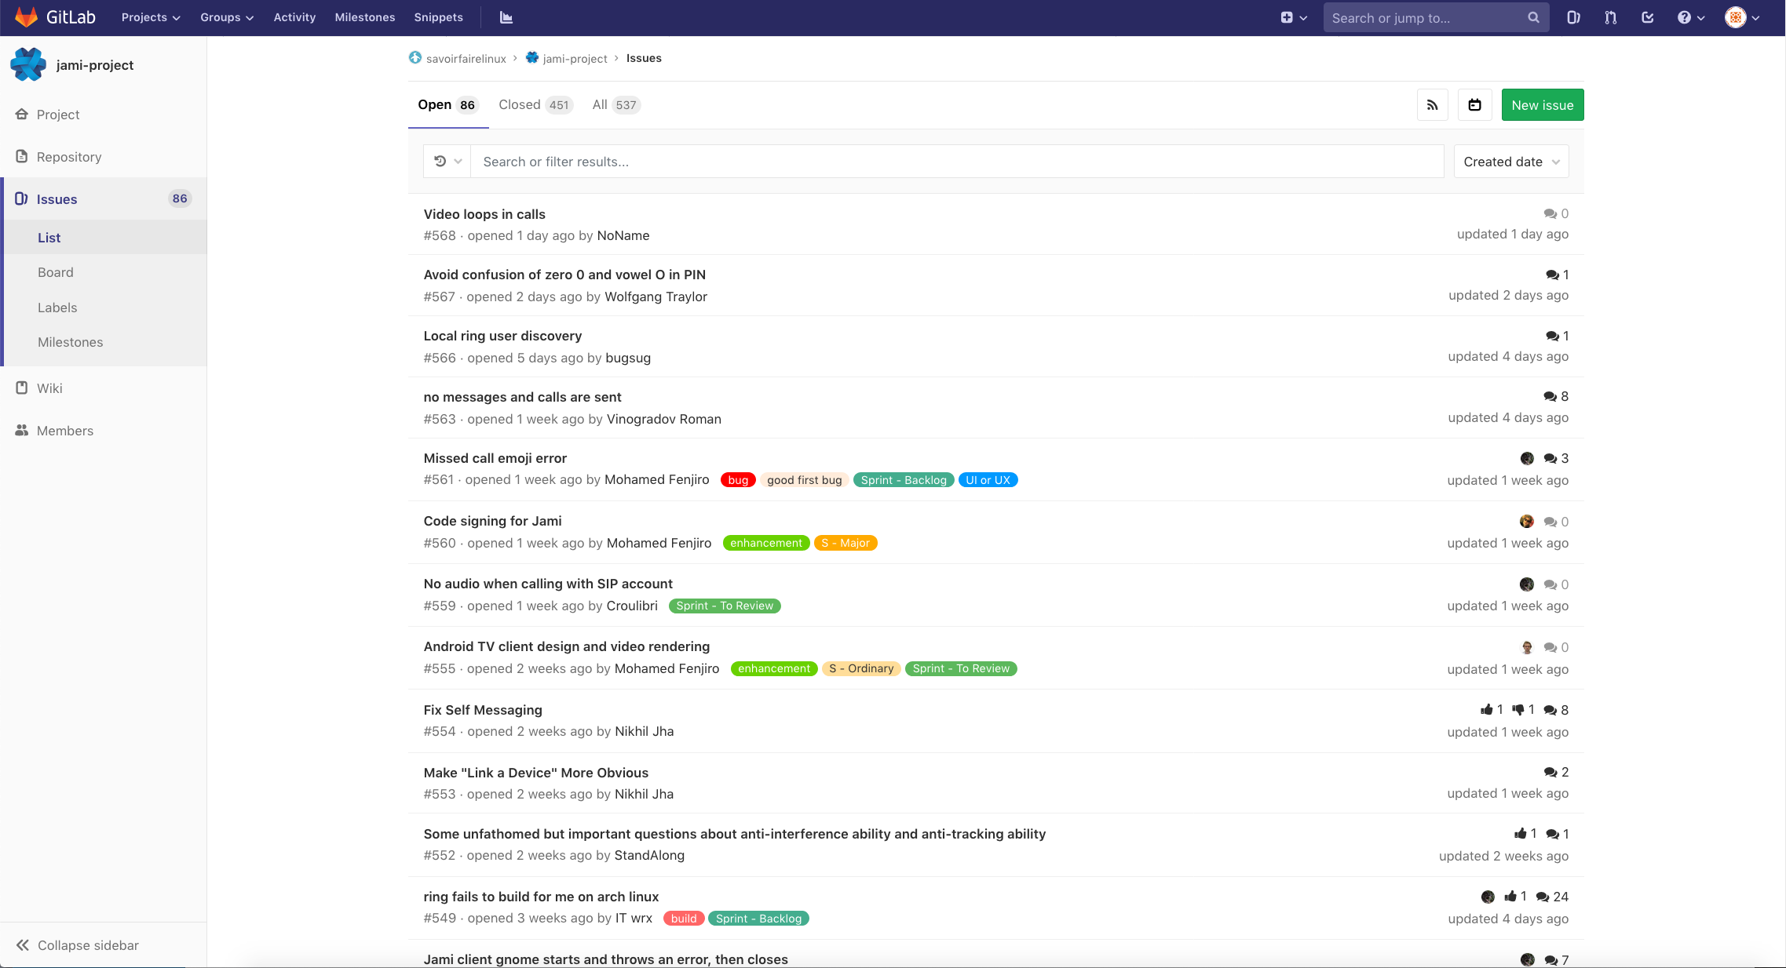Open Activity in the top navigation
Viewport: 1786px width, 968px height.
[x=294, y=17]
